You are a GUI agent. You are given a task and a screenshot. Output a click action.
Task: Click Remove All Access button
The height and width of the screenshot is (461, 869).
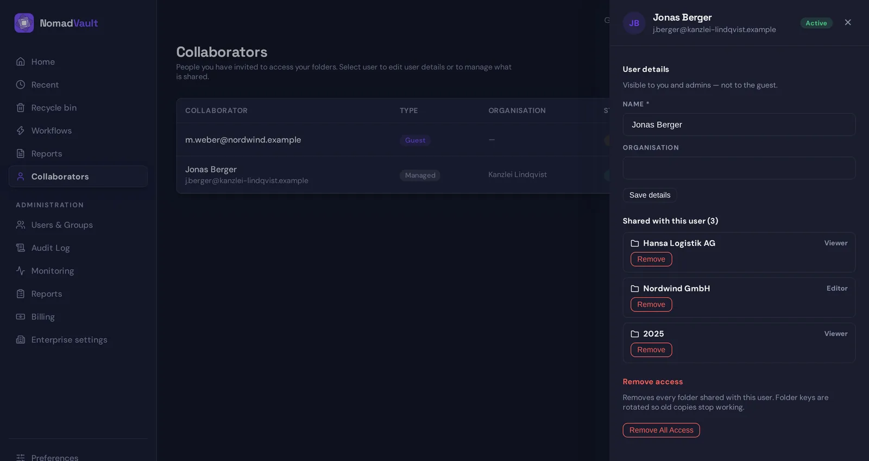point(661,430)
